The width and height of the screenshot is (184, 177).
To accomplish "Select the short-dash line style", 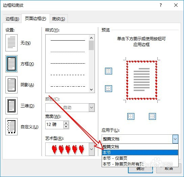I will [x=68, y=63].
